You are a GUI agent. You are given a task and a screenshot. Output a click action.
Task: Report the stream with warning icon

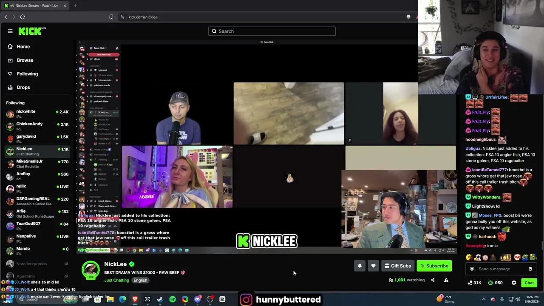coord(446,280)
